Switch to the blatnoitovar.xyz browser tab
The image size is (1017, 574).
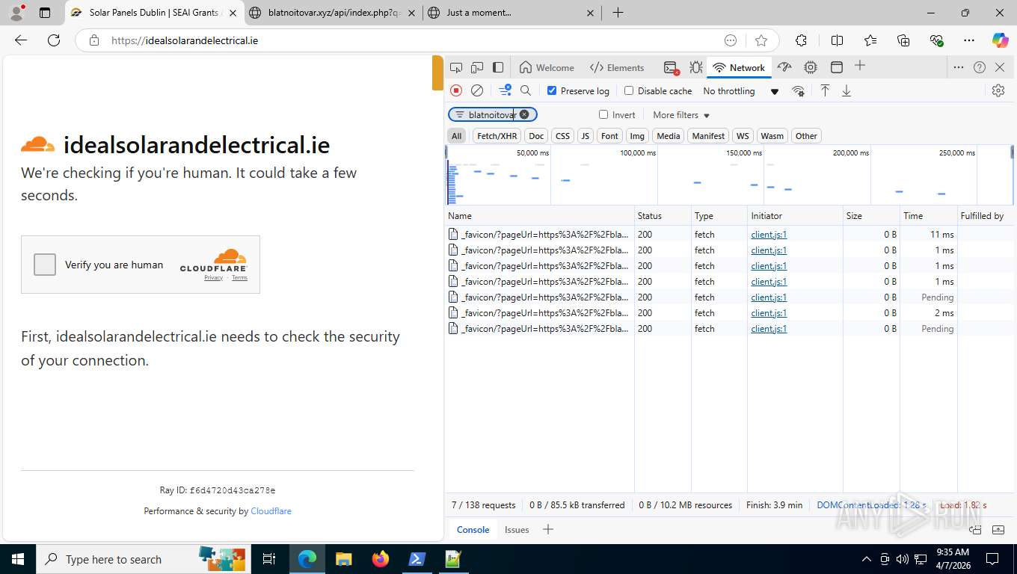click(x=333, y=13)
